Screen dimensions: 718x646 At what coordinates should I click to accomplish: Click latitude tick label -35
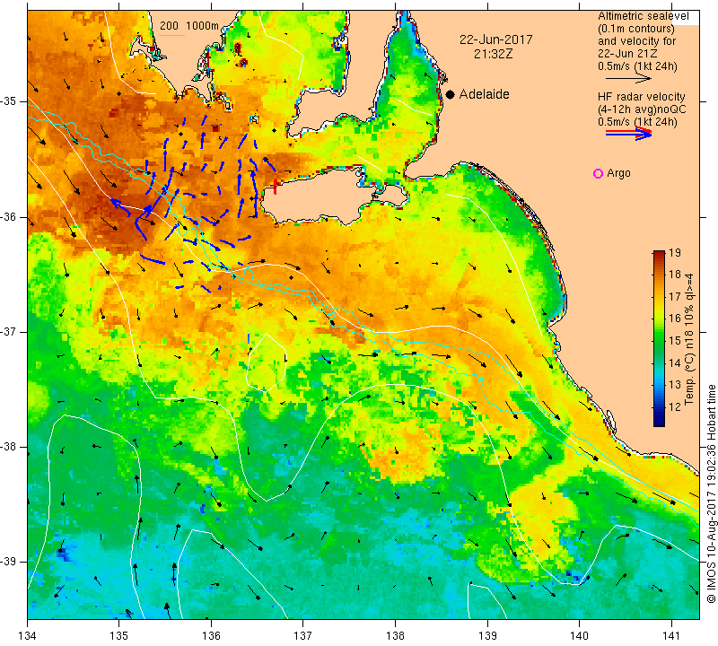[9, 101]
